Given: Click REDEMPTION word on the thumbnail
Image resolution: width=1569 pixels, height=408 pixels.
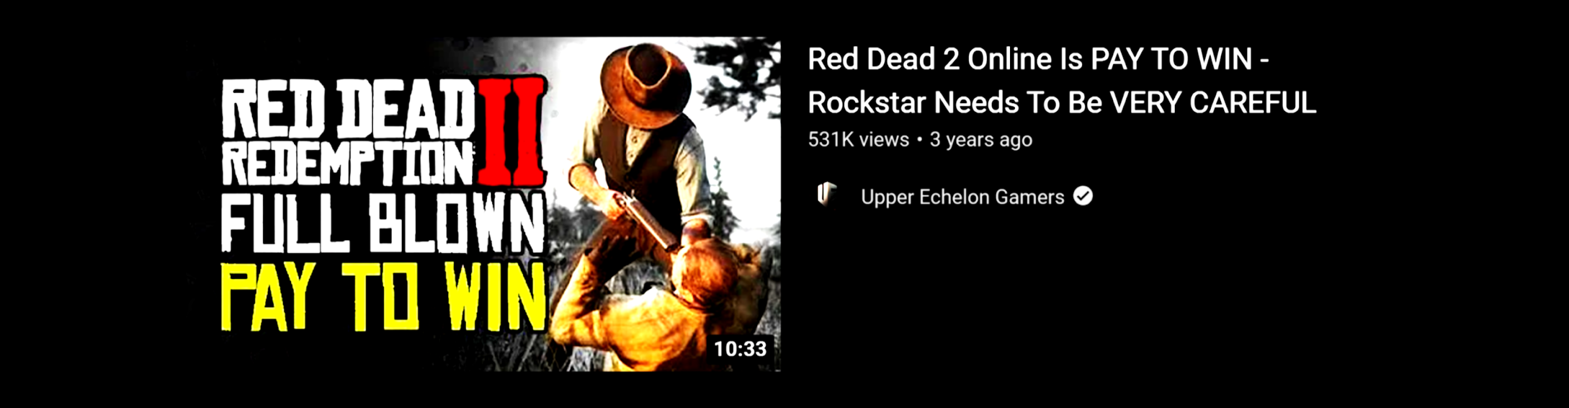Looking at the screenshot, I should 347,162.
